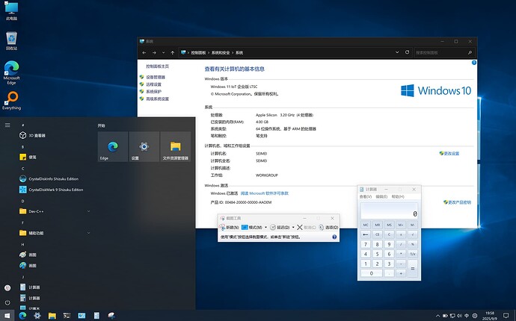The width and height of the screenshot is (516, 321).
Task: Click the MC button in Calculator
Action: tap(365, 225)
